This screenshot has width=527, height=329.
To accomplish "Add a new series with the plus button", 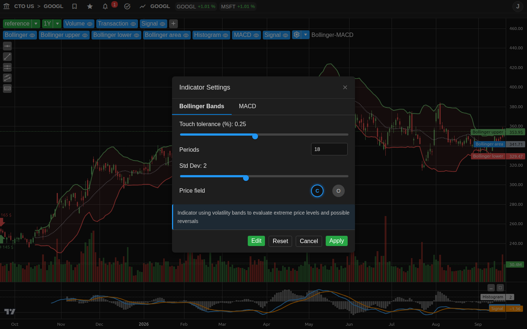I will 173,24.
